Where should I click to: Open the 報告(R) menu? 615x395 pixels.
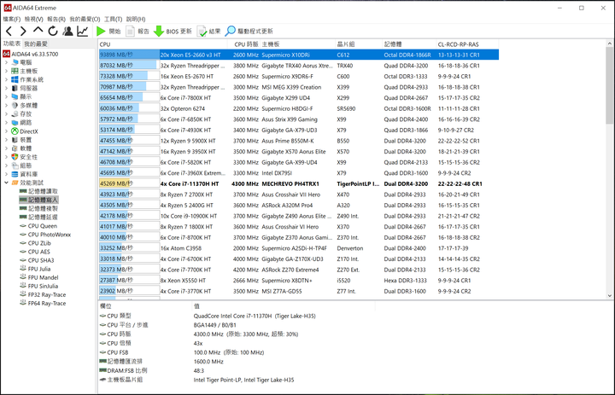pyautogui.click(x=56, y=19)
